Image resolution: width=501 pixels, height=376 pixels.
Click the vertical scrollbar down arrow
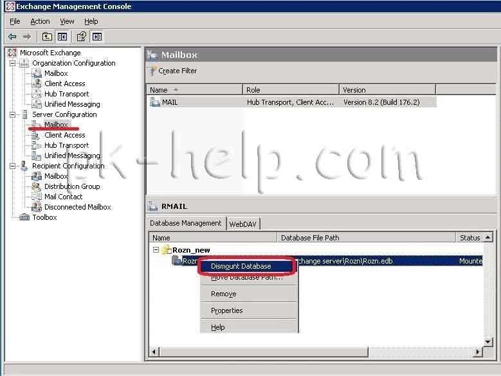[488, 342]
